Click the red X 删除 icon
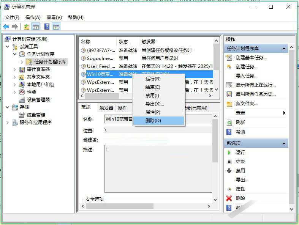The height and width of the screenshot is (225, 299). (x=229, y=198)
